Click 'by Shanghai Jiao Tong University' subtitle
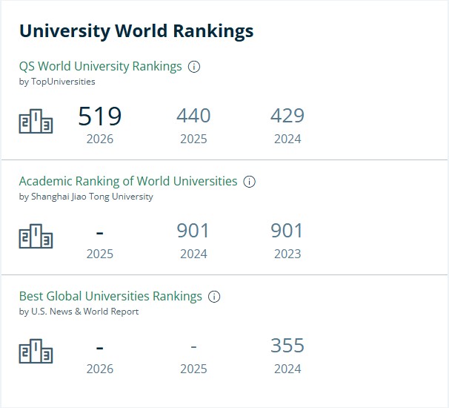 [86, 197]
